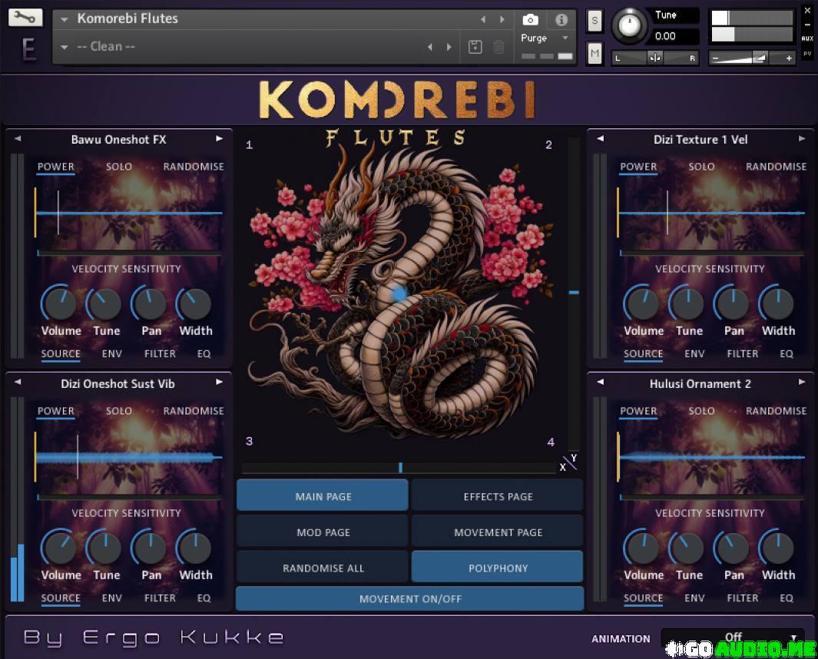
Task: Open the Komorebi Flutes instrument dropdown
Action: pyautogui.click(x=65, y=20)
